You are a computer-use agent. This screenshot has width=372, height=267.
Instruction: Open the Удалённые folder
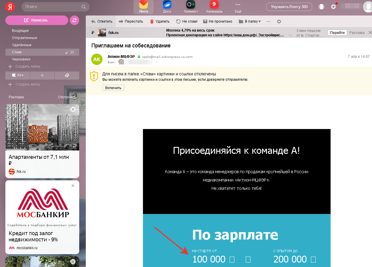coord(22,45)
